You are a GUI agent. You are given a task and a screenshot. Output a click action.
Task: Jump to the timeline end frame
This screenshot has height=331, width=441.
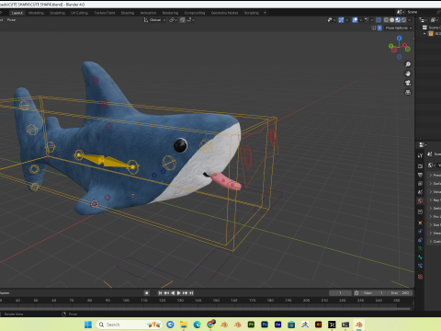[x=191, y=293]
